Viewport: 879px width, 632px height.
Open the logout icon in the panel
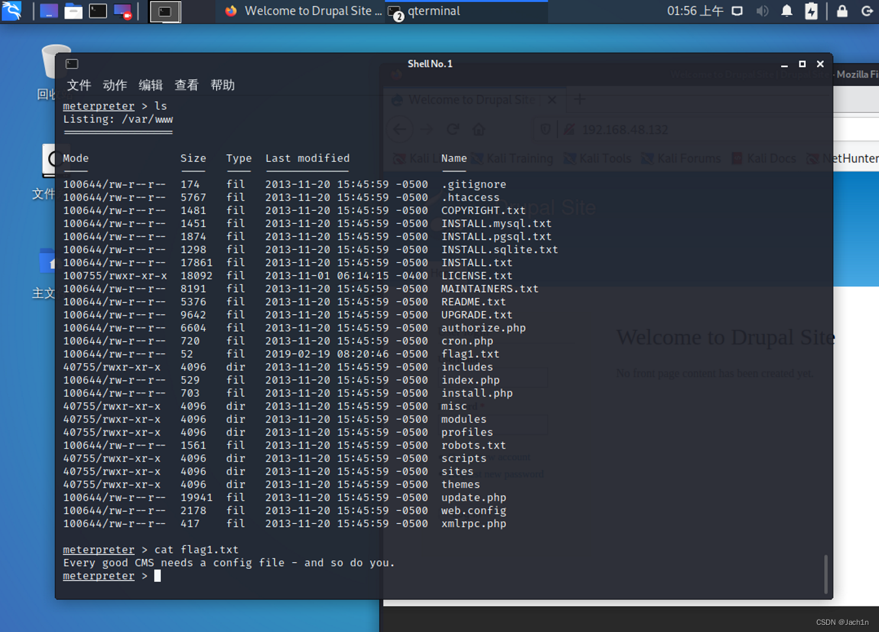pos(867,11)
